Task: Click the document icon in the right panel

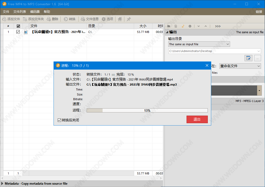Action: pos(176,26)
